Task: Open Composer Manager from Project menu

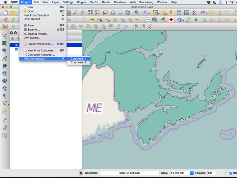Action: click(43, 55)
